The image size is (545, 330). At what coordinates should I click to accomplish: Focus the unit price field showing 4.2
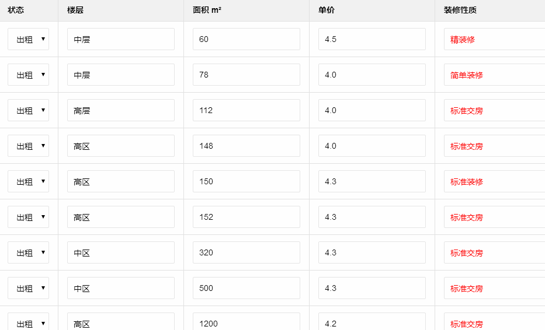coord(372,322)
